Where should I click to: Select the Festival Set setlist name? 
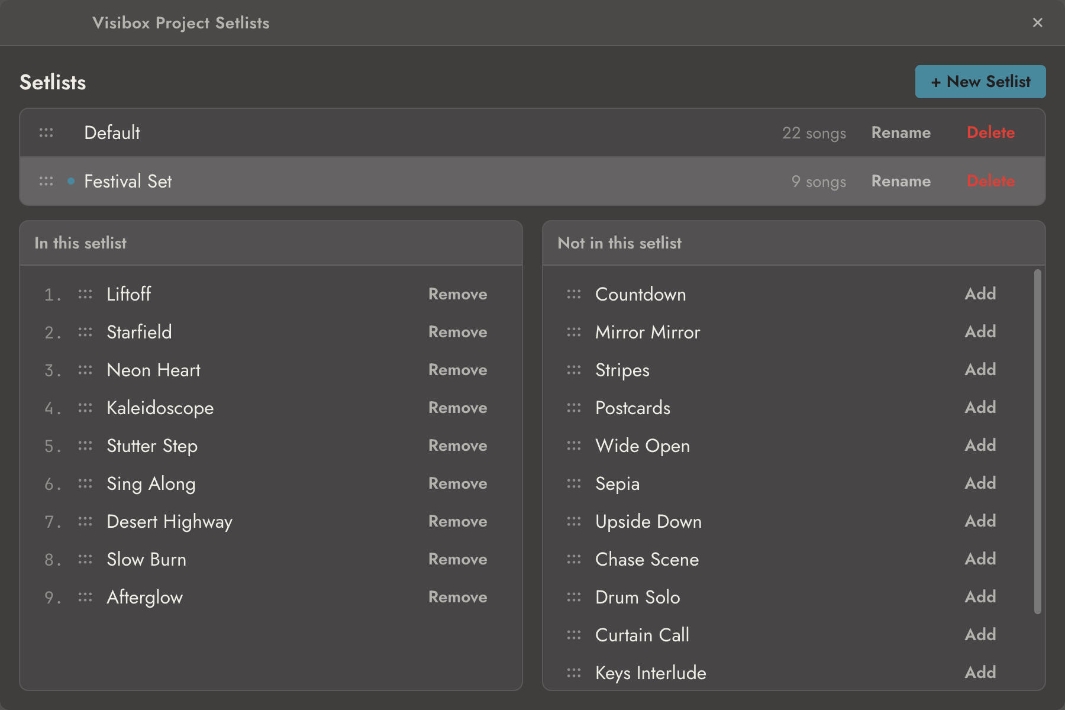[128, 181]
